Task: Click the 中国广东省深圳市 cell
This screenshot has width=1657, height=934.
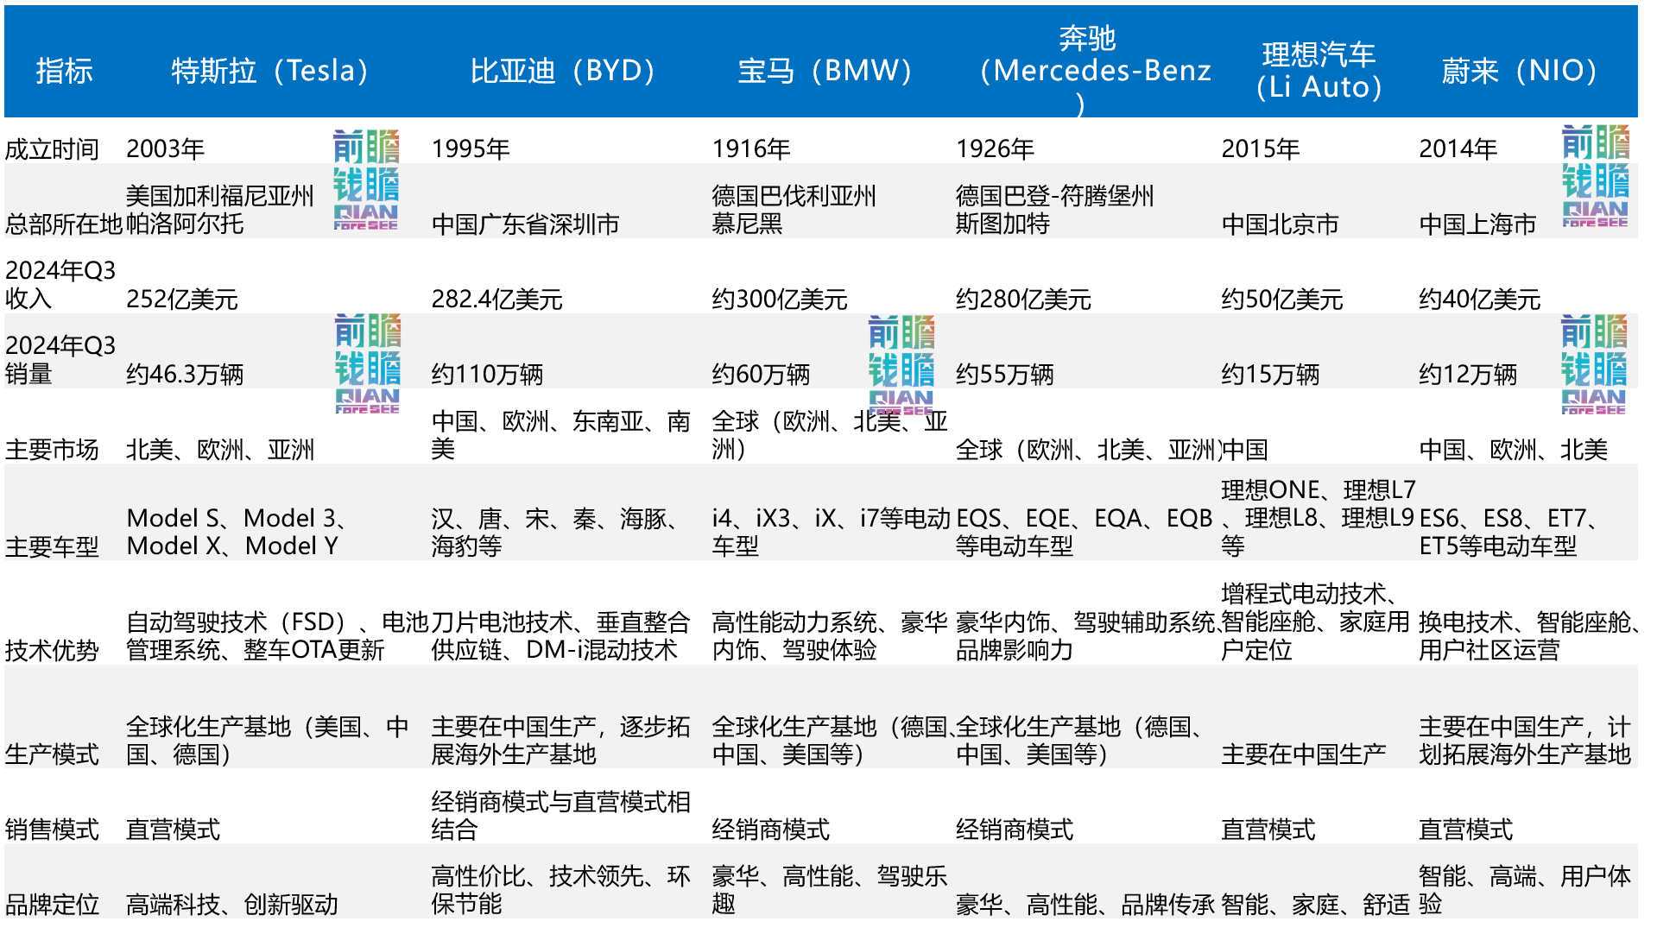Action: (525, 224)
